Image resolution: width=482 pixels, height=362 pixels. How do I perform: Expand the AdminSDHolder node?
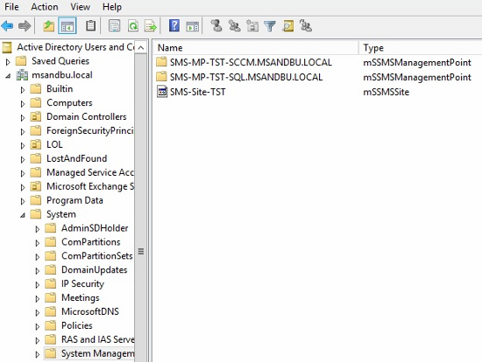(x=37, y=229)
